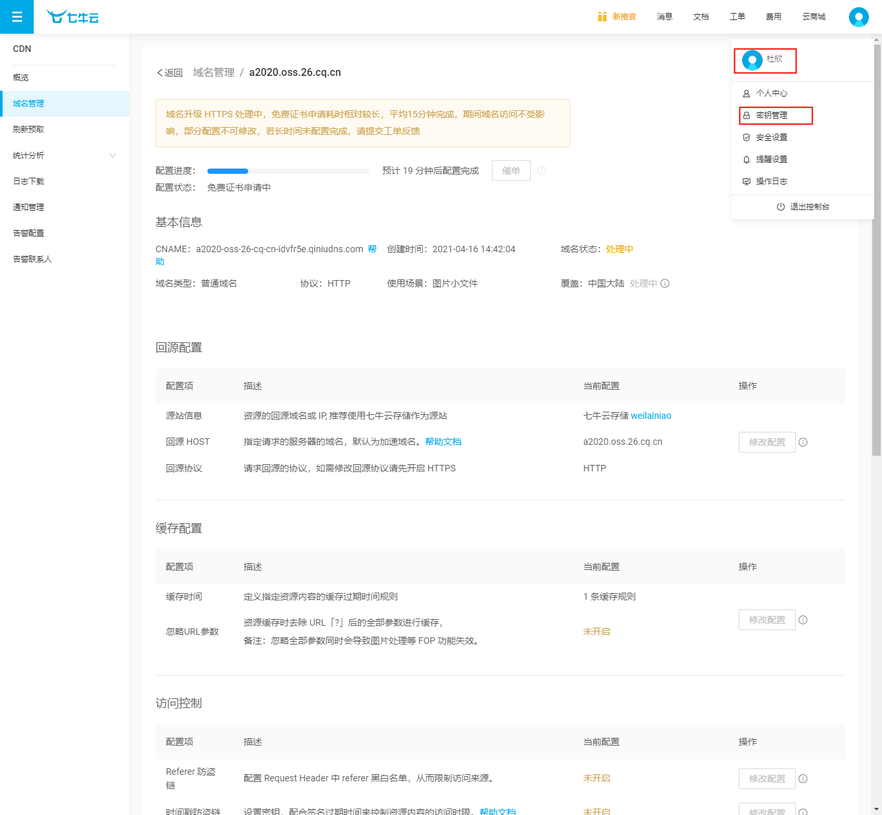882x815 pixels.
Task: Click the 返回 back link
Action: tap(170, 73)
